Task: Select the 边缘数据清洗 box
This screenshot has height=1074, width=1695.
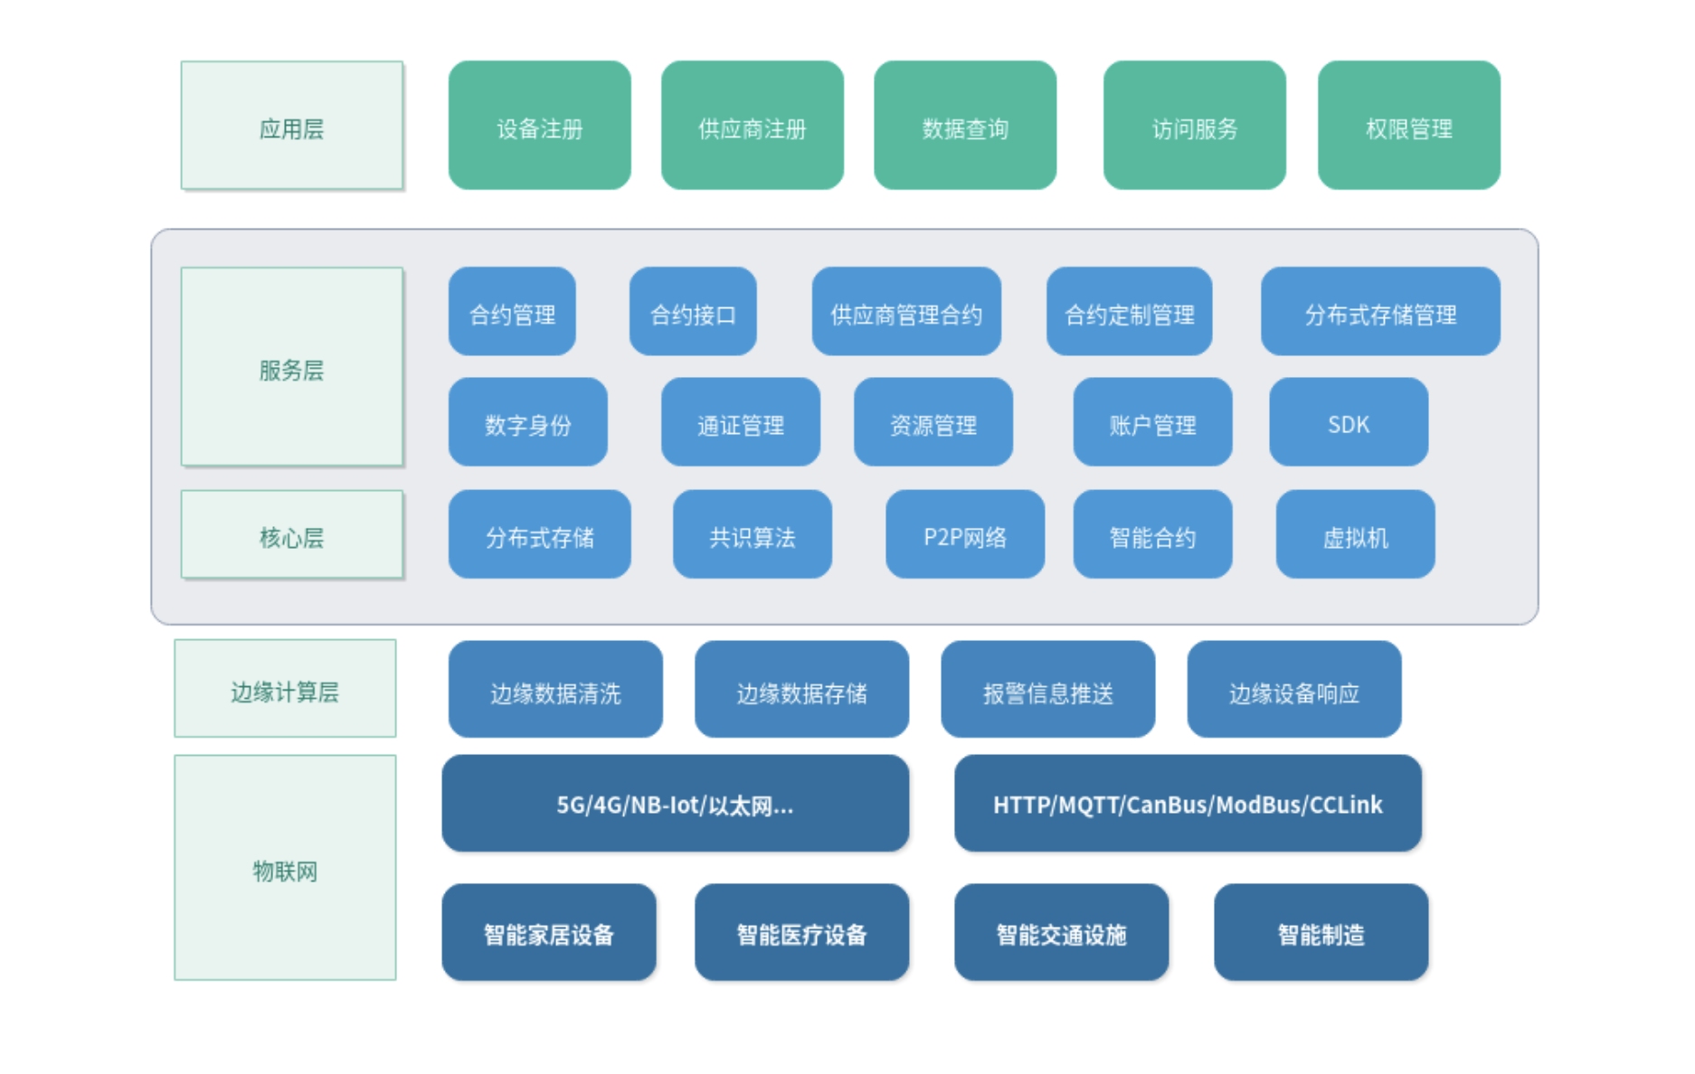Action: [x=555, y=689]
